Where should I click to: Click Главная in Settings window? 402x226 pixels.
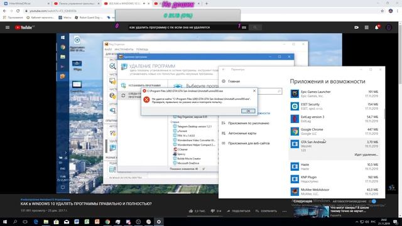point(231,81)
